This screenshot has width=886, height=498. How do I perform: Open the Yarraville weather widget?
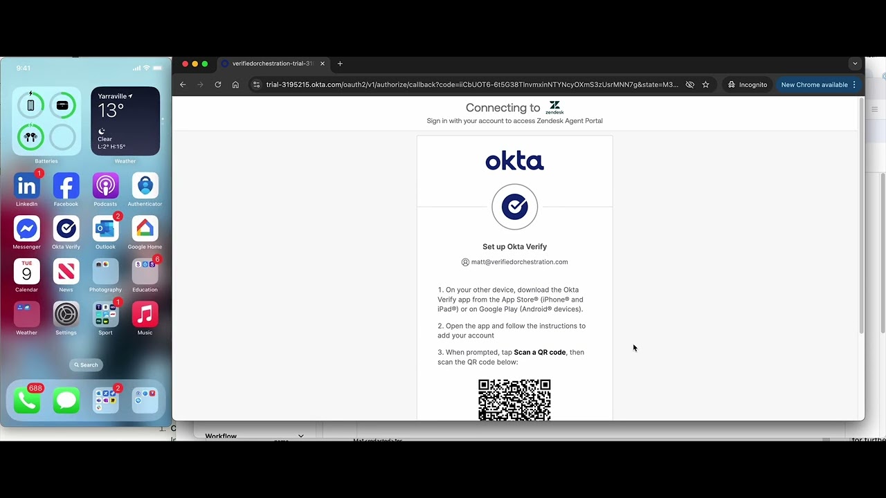click(125, 121)
